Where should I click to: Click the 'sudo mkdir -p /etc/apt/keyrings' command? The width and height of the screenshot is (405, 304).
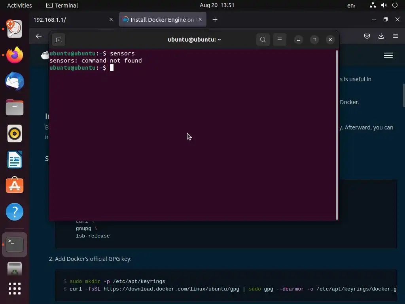click(117, 281)
